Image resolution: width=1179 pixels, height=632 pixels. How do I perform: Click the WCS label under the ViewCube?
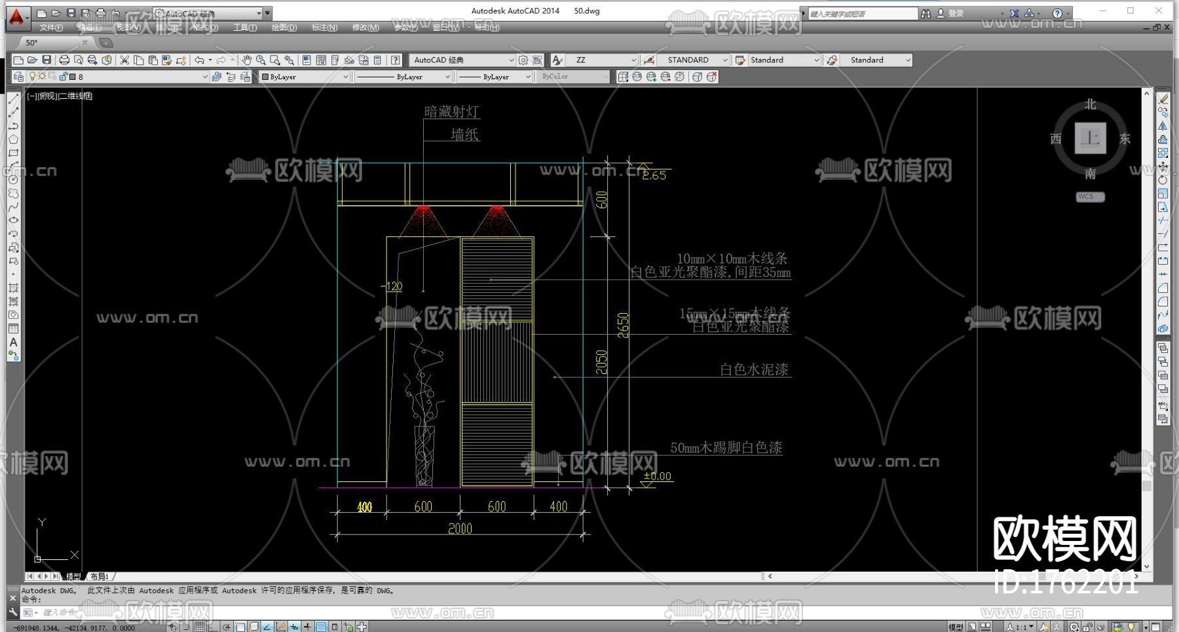(1090, 196)
